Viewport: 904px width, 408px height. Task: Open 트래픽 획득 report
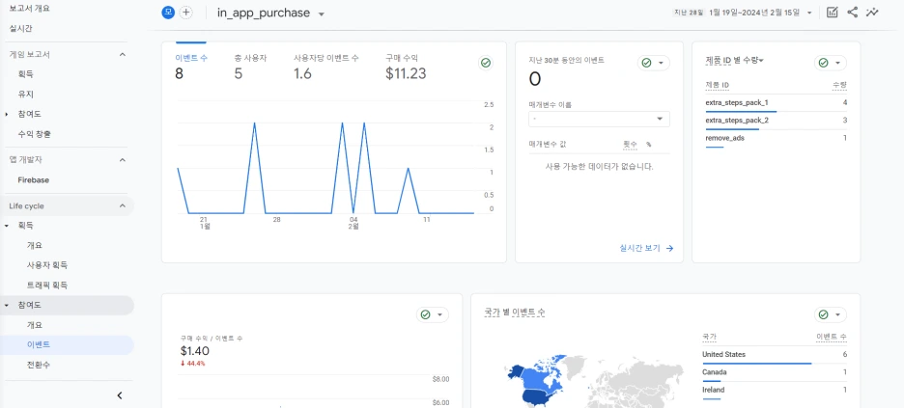tap(47, 285)
